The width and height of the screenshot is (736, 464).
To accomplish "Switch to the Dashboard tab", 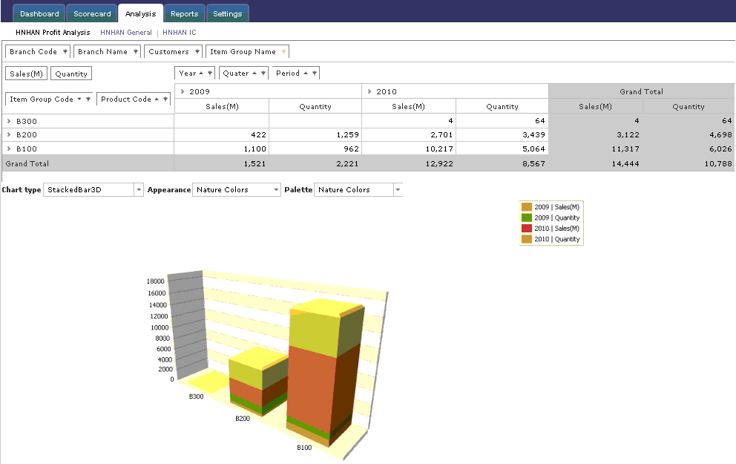I will [x=39, y=13].
